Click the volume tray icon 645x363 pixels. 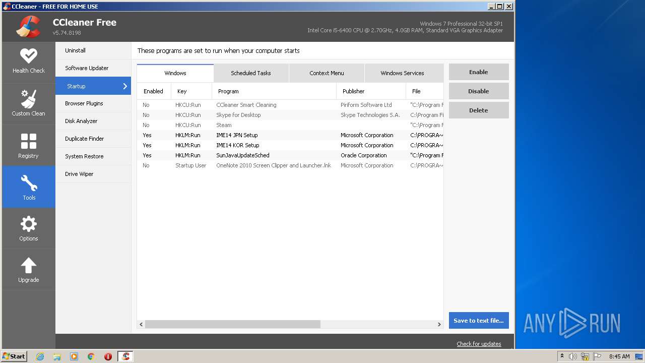pyautogui.click(x=573, y=356)
